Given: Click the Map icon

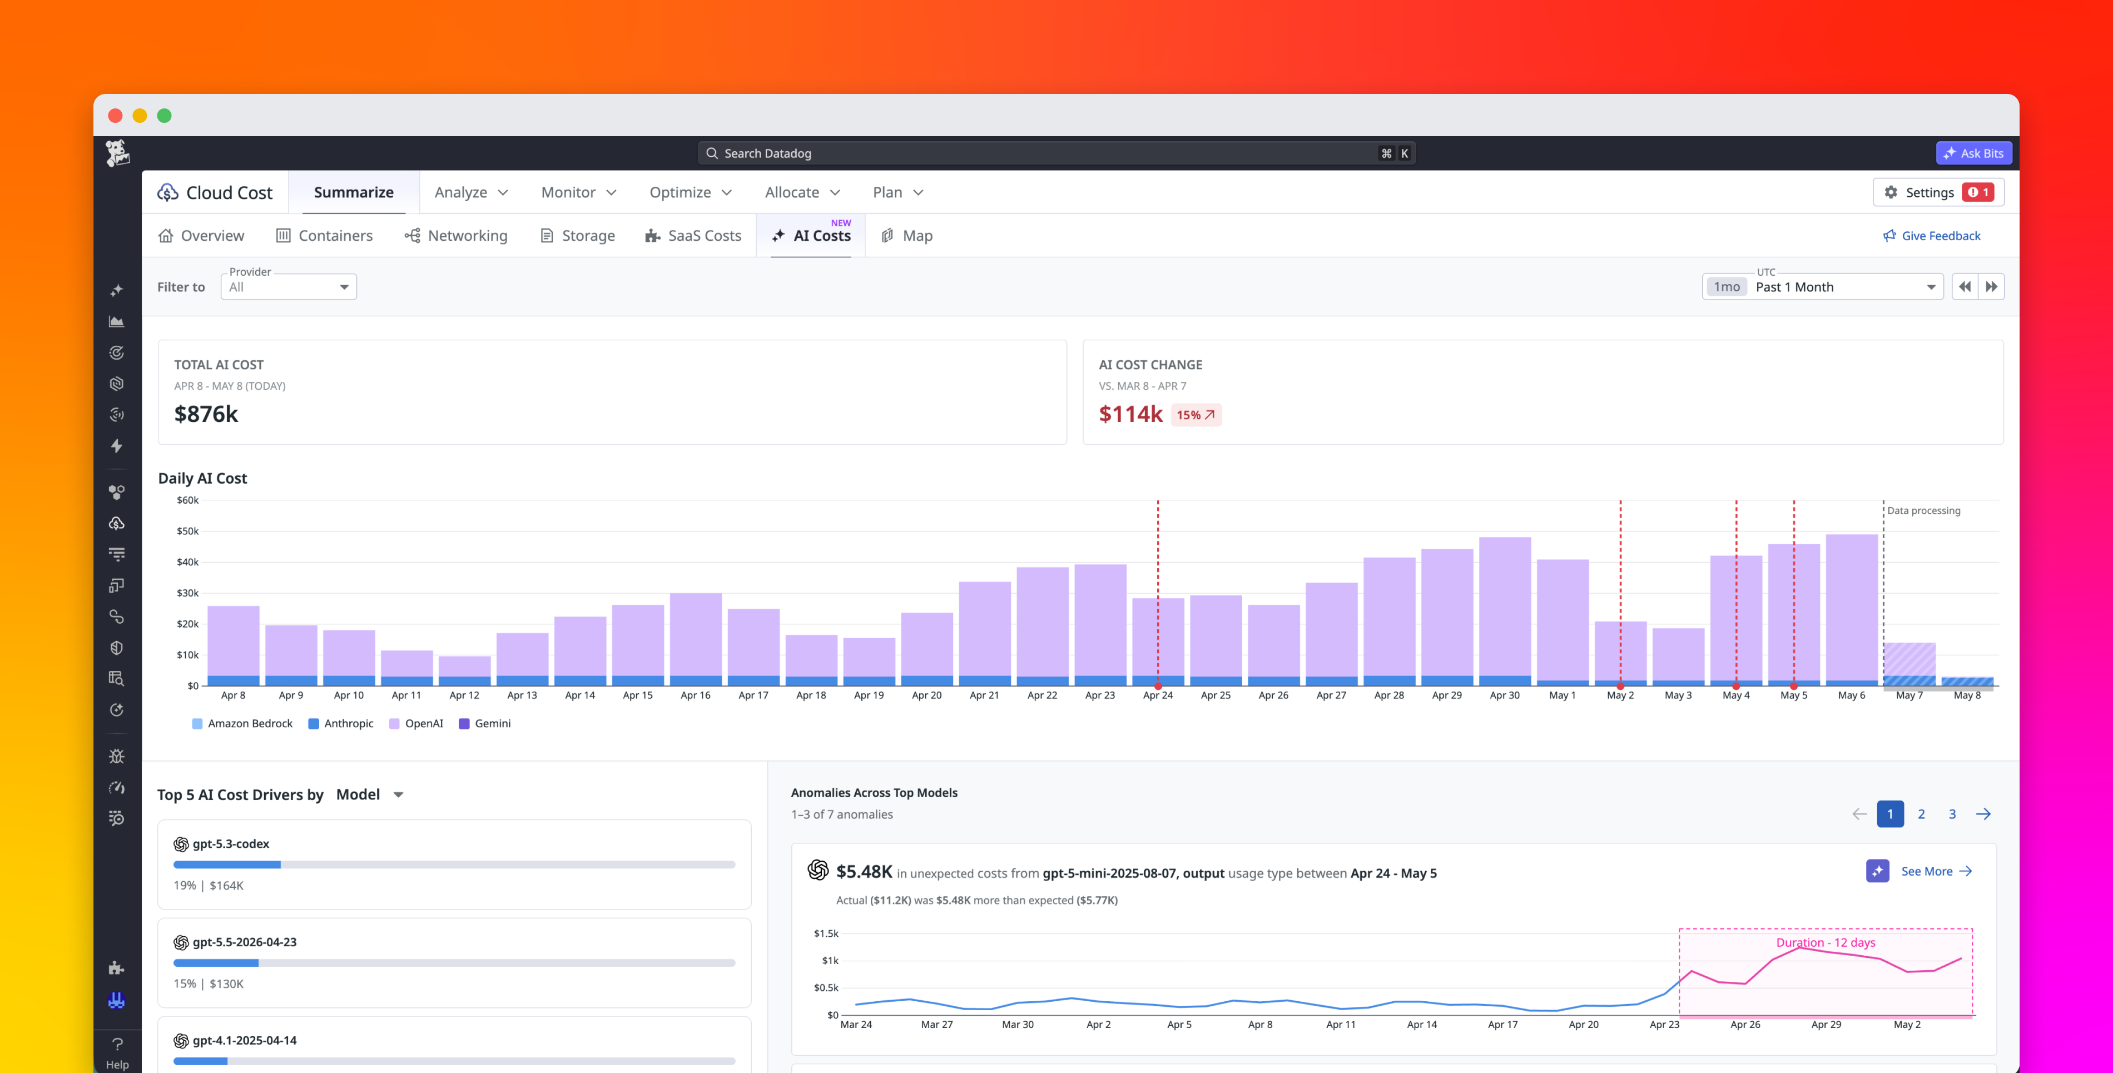Looking at the screenshot, I should click(887, 235).
